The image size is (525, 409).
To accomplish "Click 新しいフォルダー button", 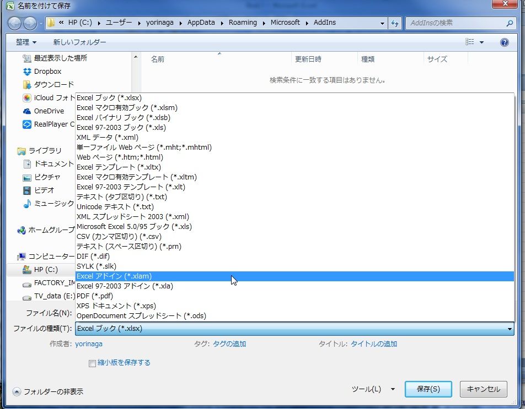I will (79, 42).
